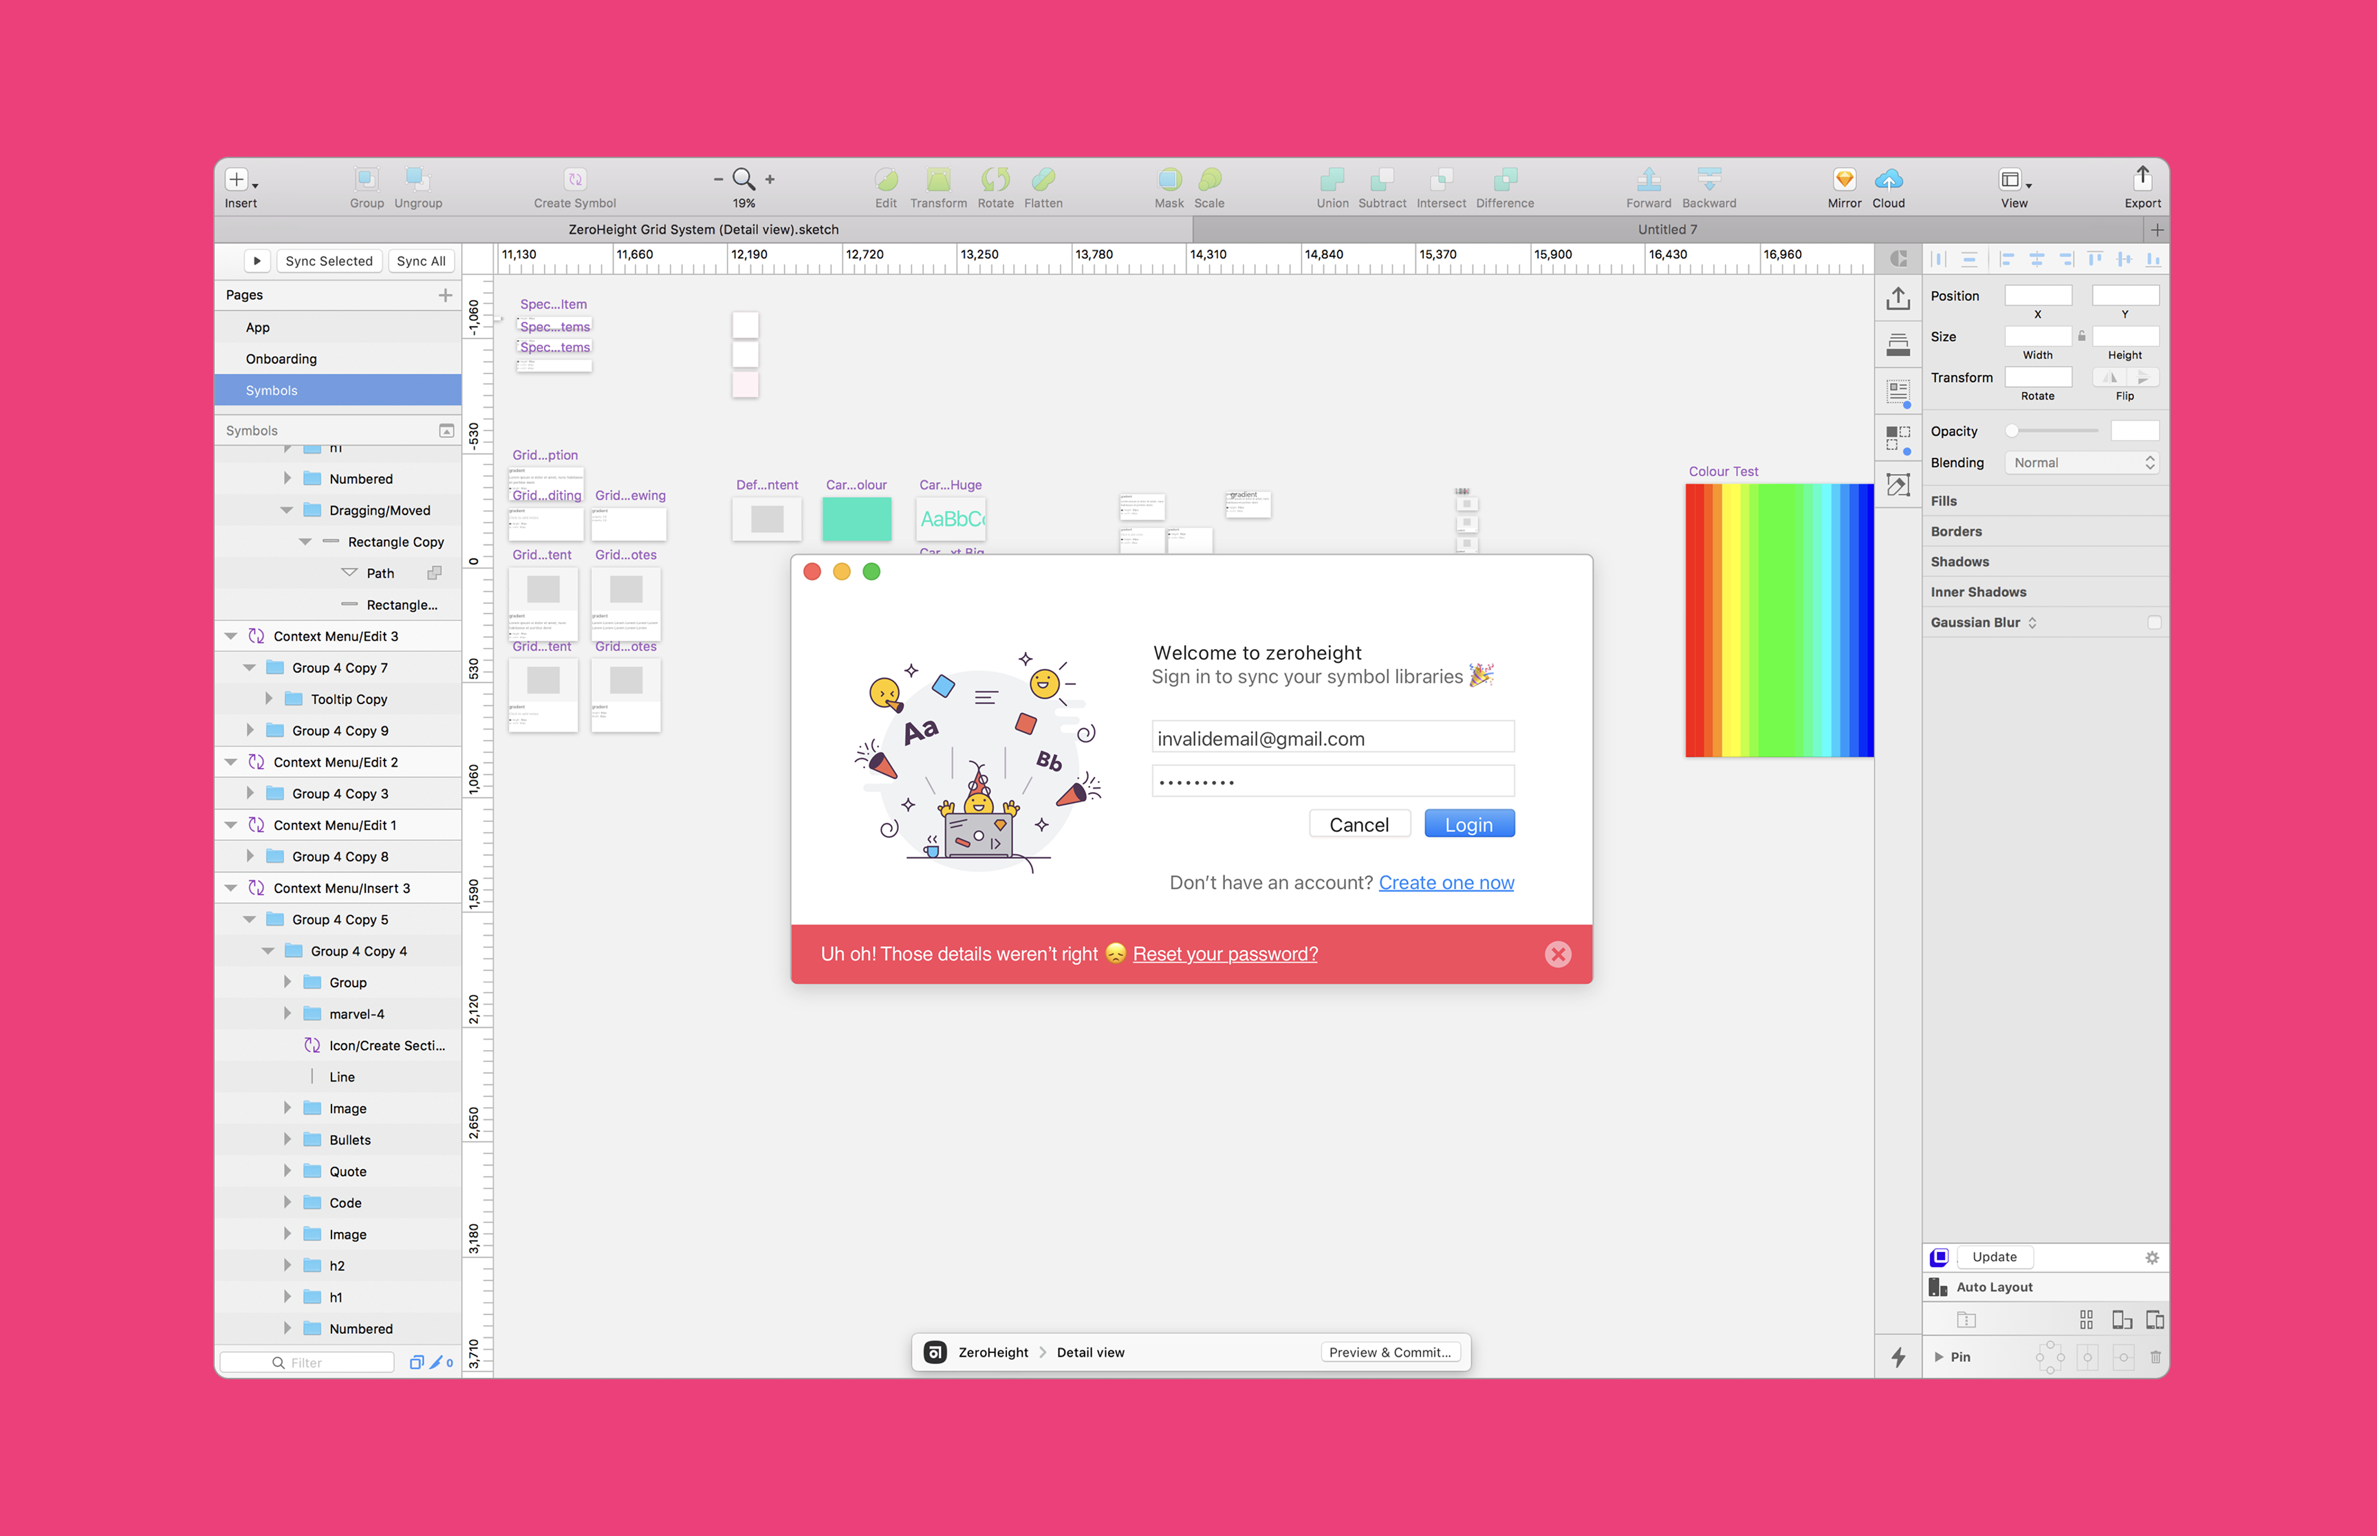The width and height of the screenshot is (2377, 1536).
Task: Select the teal Car...olour swatch artboard
Action: [857, 520]
